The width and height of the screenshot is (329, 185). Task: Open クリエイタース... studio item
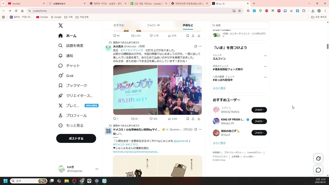pos(76,96)
